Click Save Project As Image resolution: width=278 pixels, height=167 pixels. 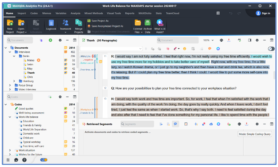[98, 21]
